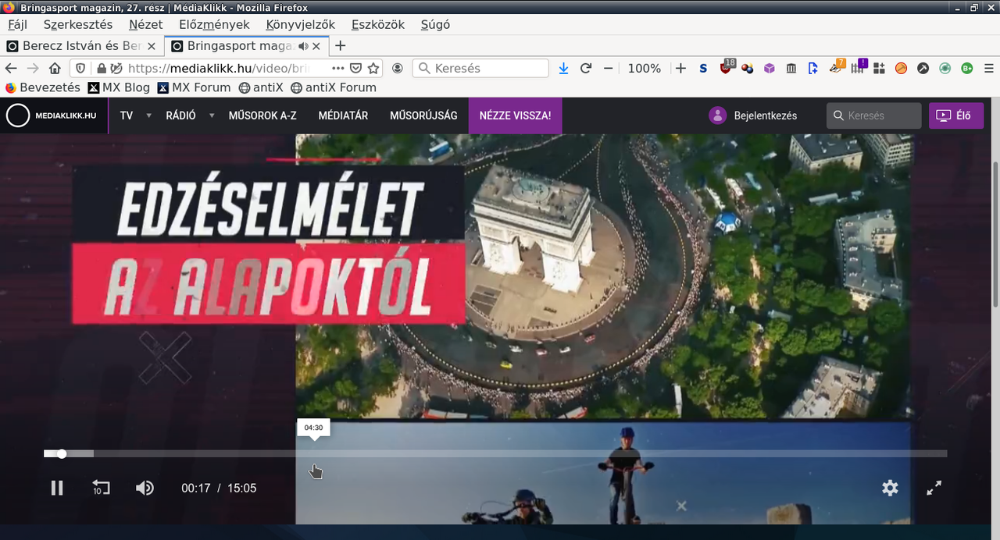Open MX Forum bookmark
The height and width of the screenshot is (540, 1000).
[x=194, y=87]
